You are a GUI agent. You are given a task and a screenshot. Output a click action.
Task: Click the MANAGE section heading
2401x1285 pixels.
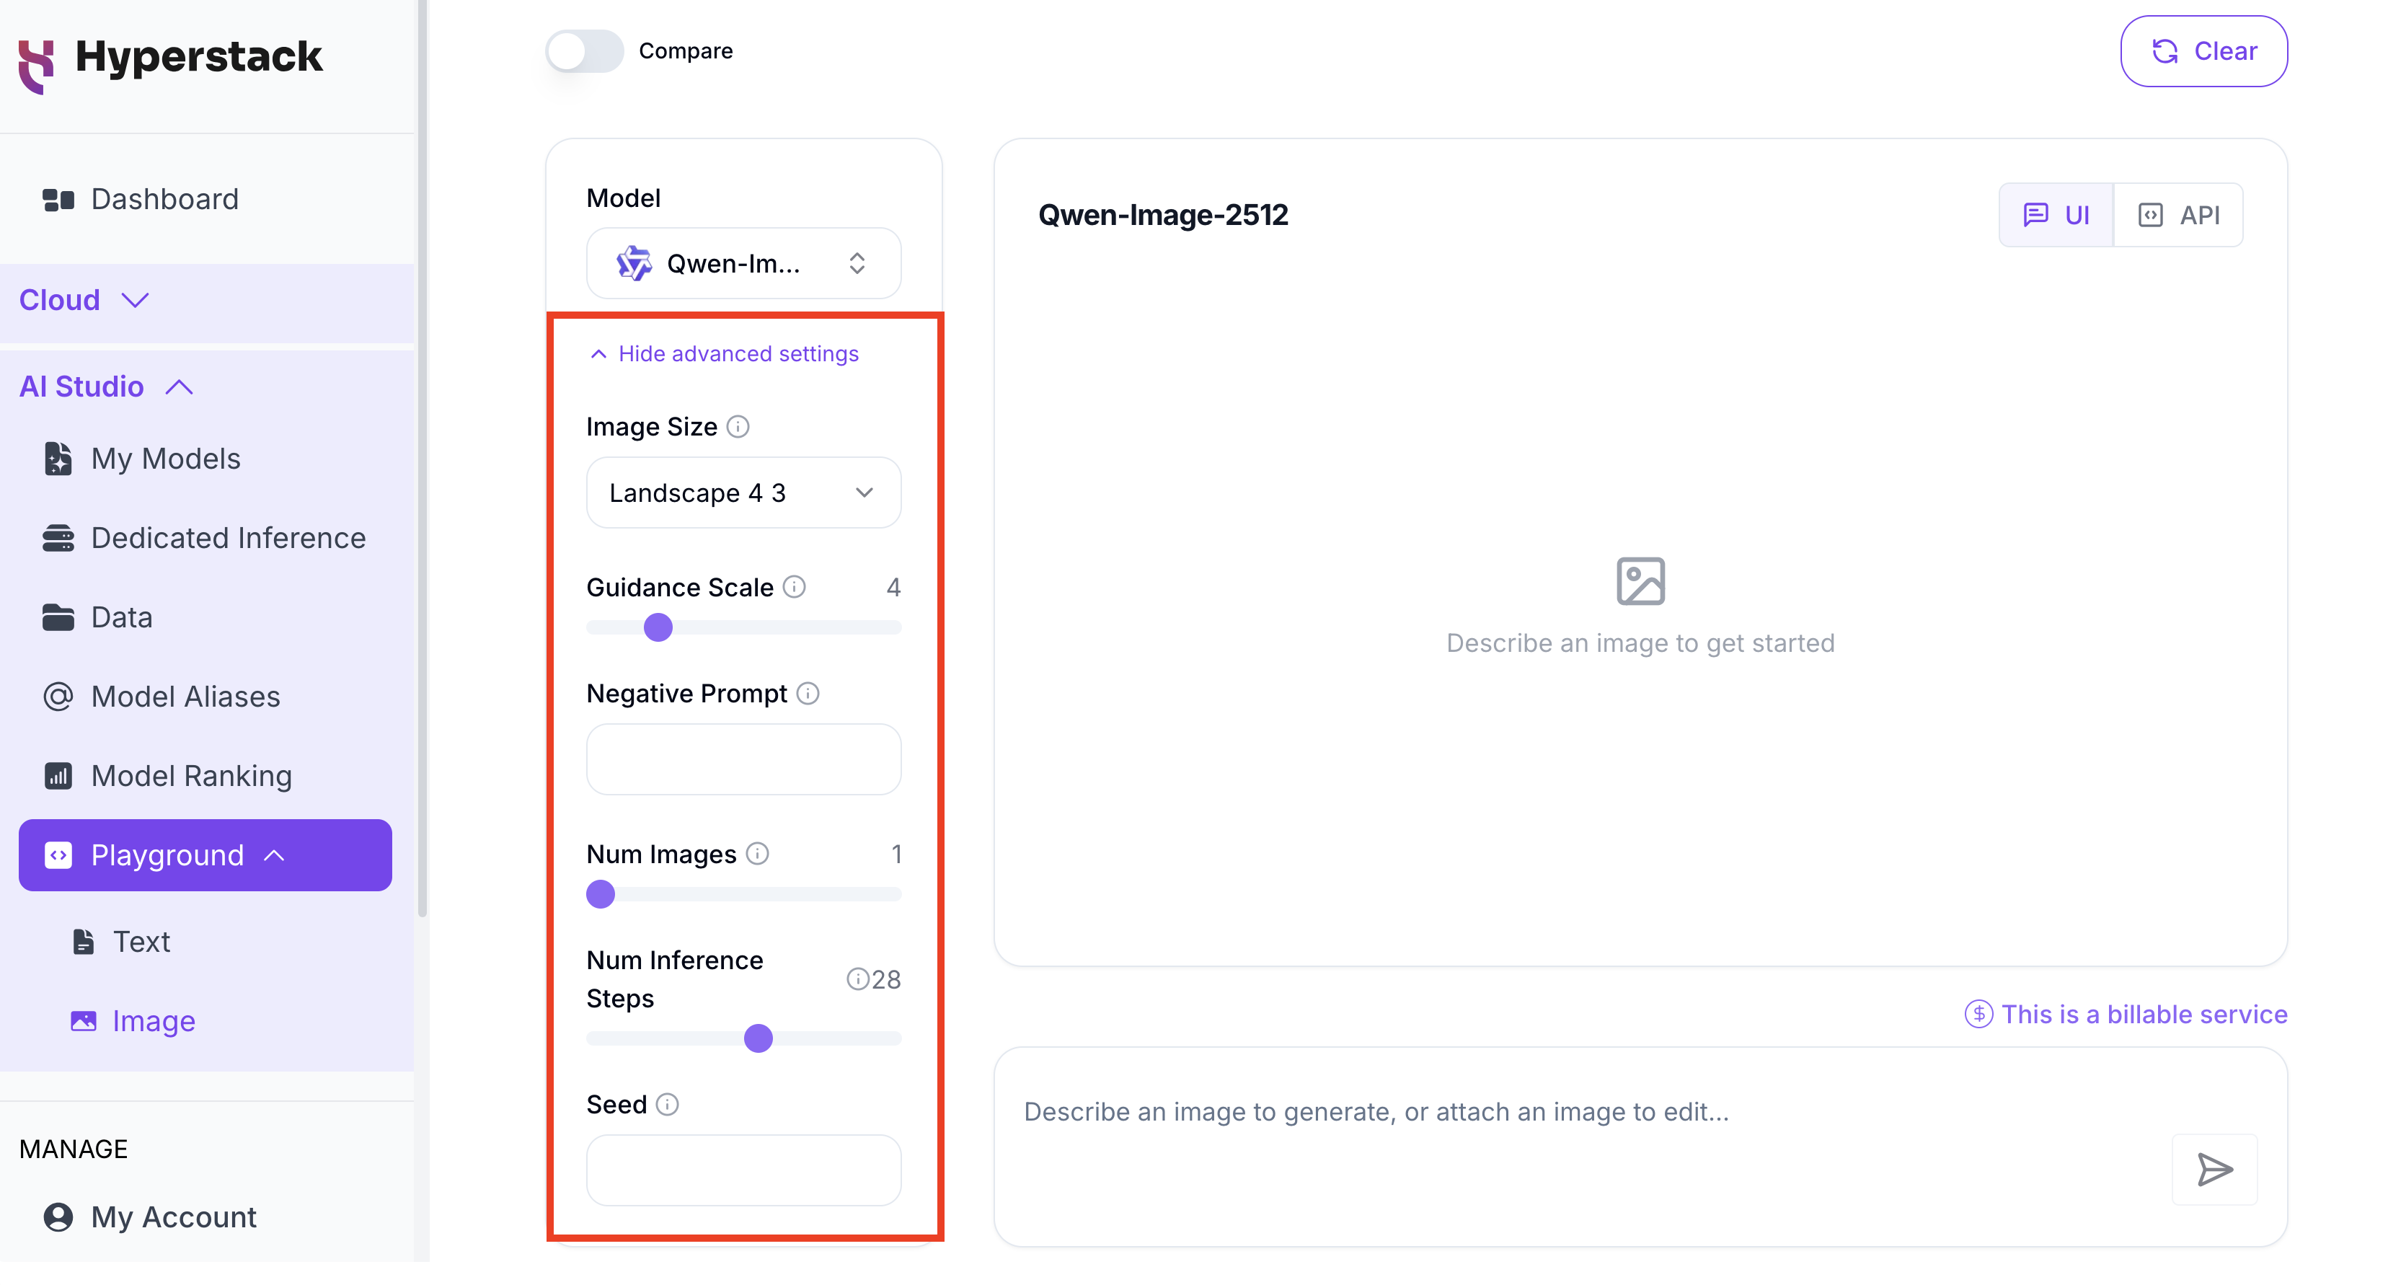point(74,1148)
